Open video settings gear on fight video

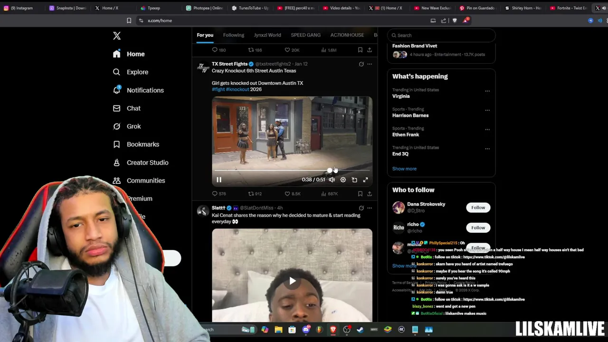343,180
